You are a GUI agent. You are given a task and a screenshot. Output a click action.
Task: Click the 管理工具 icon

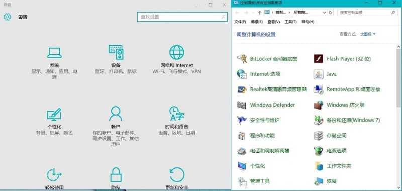coord(242,181)
